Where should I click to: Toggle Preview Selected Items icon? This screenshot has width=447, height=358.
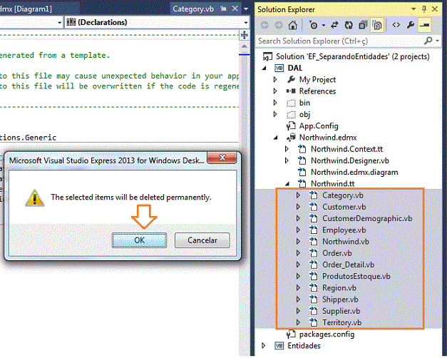[x=424, y=25]
